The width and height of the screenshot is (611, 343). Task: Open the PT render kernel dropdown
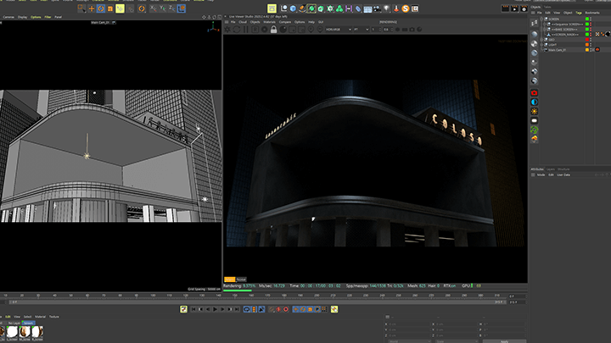tap(361, 30)
